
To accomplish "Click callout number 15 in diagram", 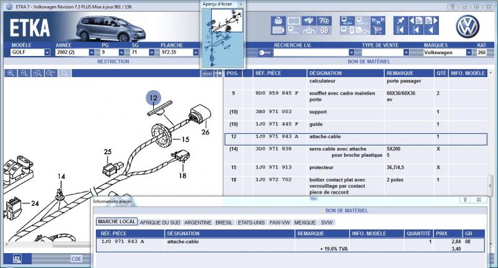I will [186, 139].
